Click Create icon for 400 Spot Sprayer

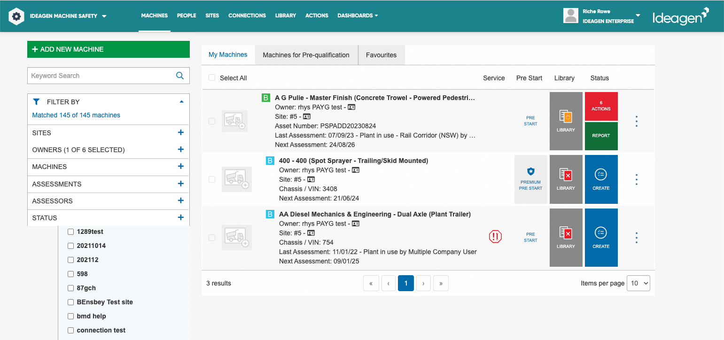click(601, 179)
